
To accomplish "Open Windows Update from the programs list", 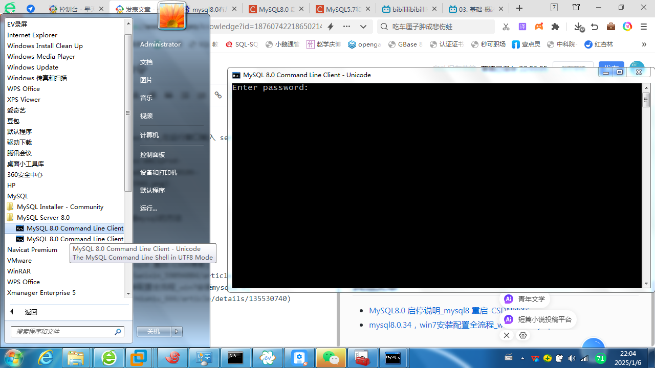I will coord(33,67).
